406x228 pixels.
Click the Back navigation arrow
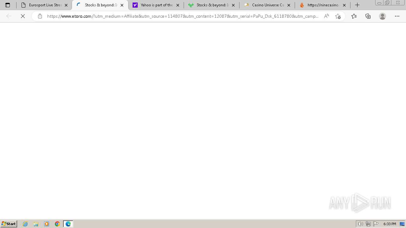point(9,16)
